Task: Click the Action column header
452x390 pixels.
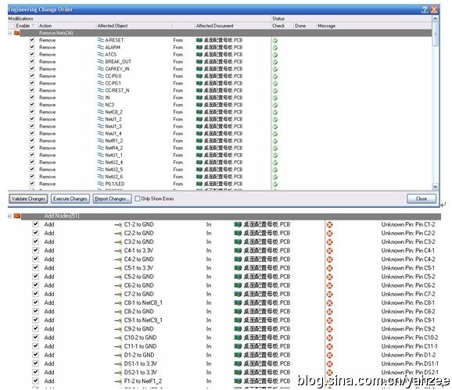Action: tap(45, 26)
